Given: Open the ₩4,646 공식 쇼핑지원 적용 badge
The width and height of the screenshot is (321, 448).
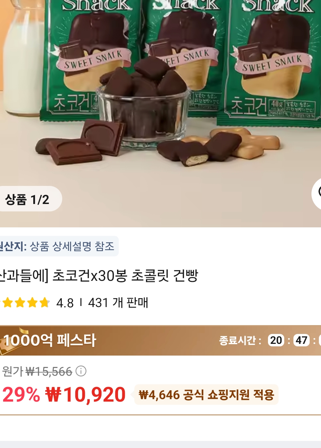Looking at the screenshot, I should pos(206,395).
